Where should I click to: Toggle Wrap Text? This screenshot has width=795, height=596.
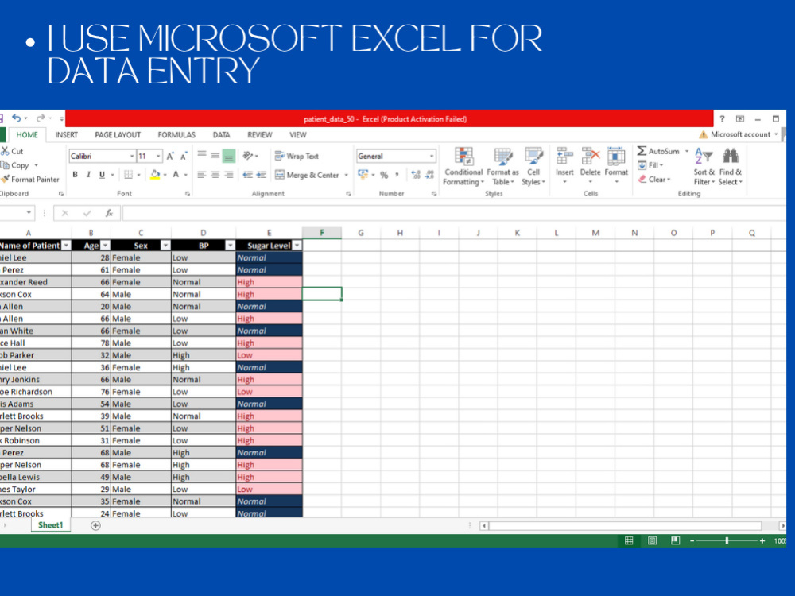point(297,156)
